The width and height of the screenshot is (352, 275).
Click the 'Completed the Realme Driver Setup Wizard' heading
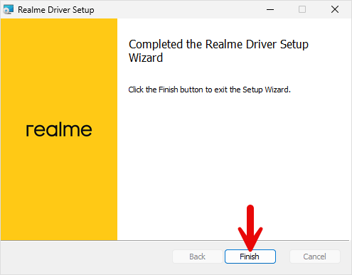click(x=218, y=50)
